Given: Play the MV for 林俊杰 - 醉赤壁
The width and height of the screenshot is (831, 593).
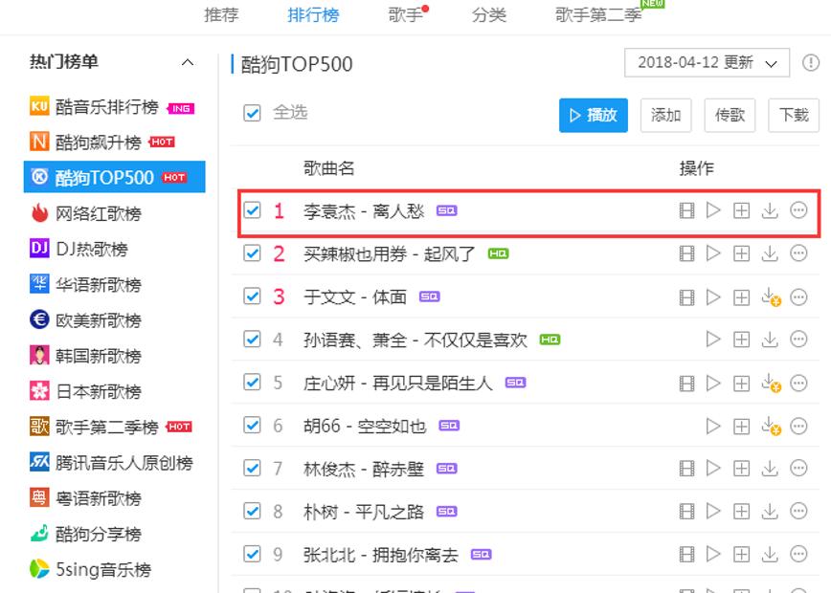Looking at the screenshot, I should pos(686,469).
